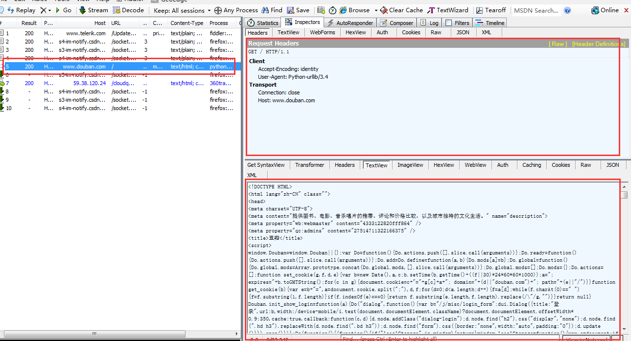Click the camera screenshot icon
Image resolution: width=631 pixels, height=341 pixels.
321,10
